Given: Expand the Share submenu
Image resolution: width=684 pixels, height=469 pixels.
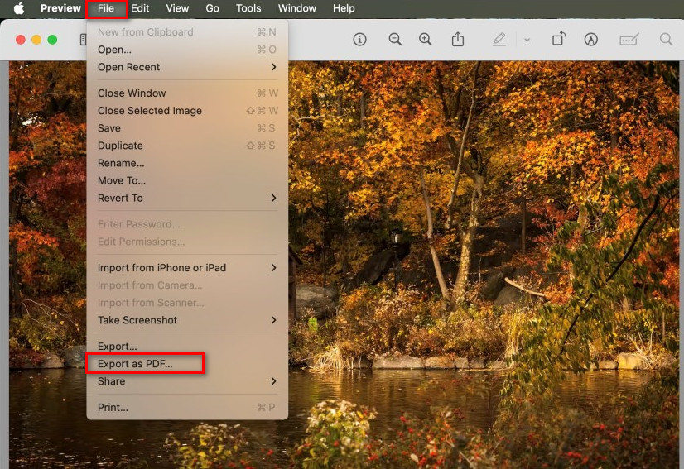Looking at the screenshot, I should click(x=188, y=381).
